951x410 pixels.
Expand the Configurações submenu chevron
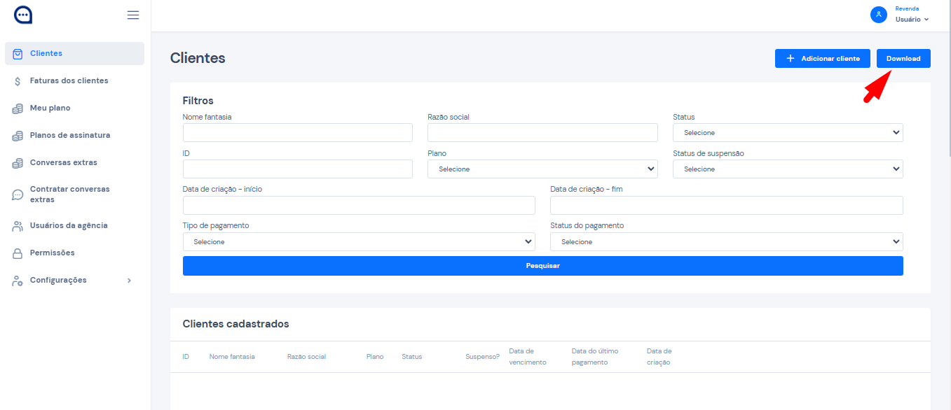(x=129, y=281)
